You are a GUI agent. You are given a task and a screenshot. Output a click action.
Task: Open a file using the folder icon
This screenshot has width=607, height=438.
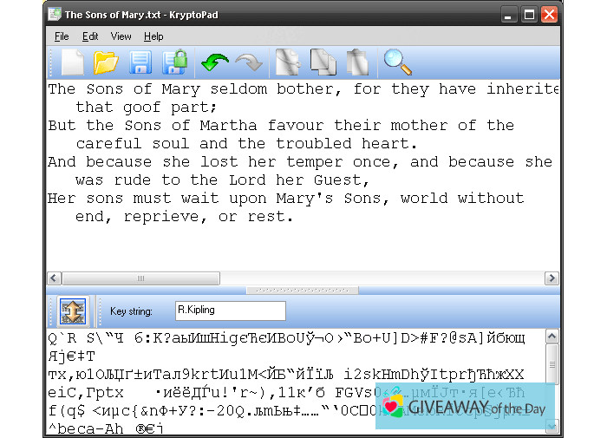(x=106, y=62)
